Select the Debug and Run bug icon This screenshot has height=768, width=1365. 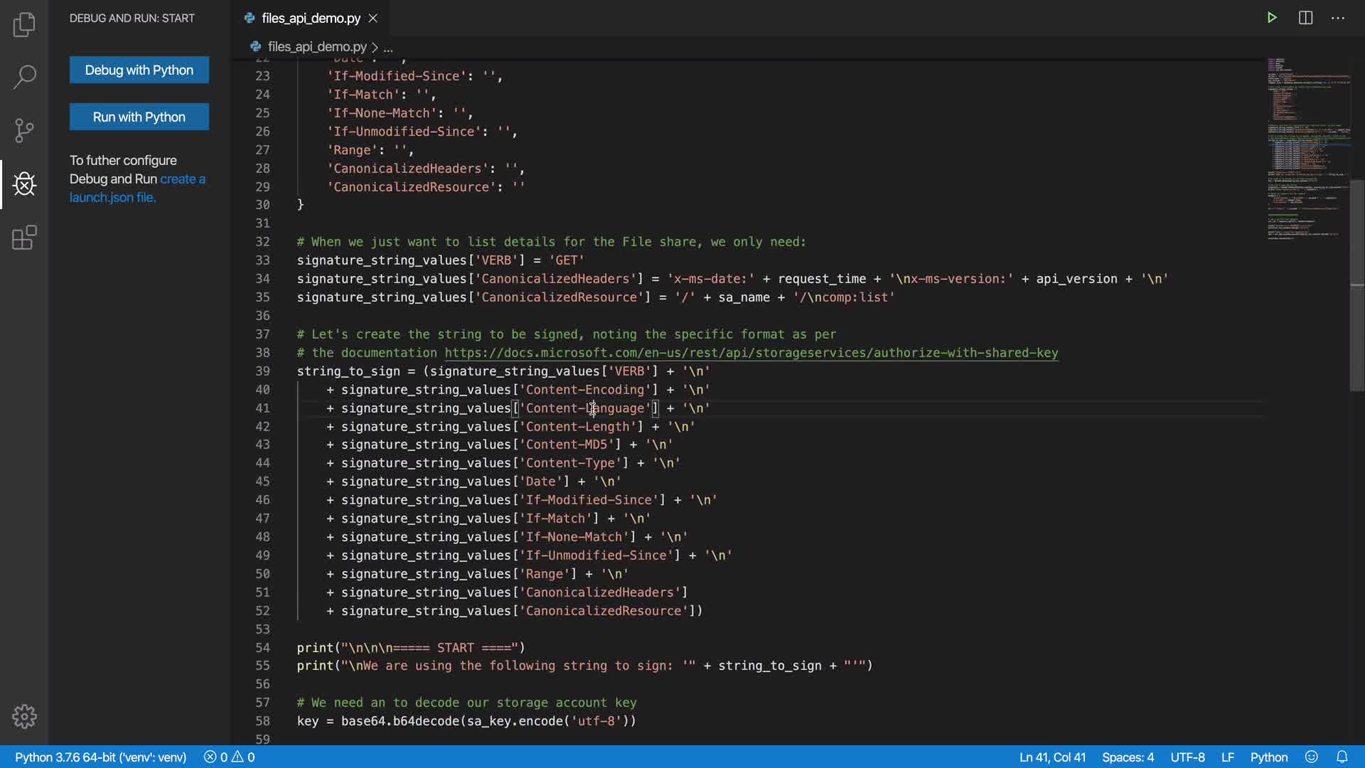[24, 184]
